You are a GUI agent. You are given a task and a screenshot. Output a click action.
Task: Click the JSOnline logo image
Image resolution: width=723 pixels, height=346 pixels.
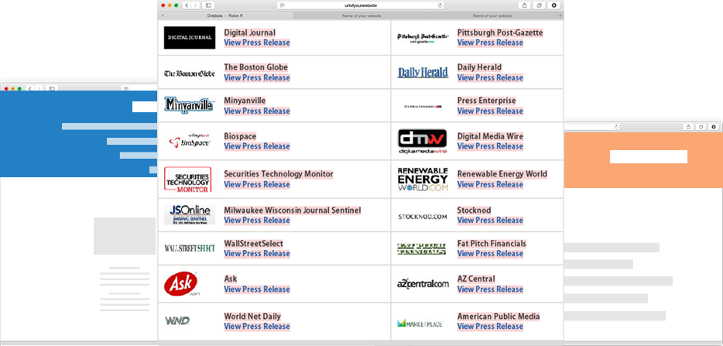(x=190, y=214)
